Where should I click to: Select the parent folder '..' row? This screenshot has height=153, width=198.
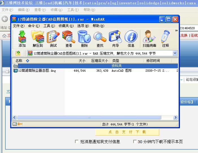click(x=95, y=66)
